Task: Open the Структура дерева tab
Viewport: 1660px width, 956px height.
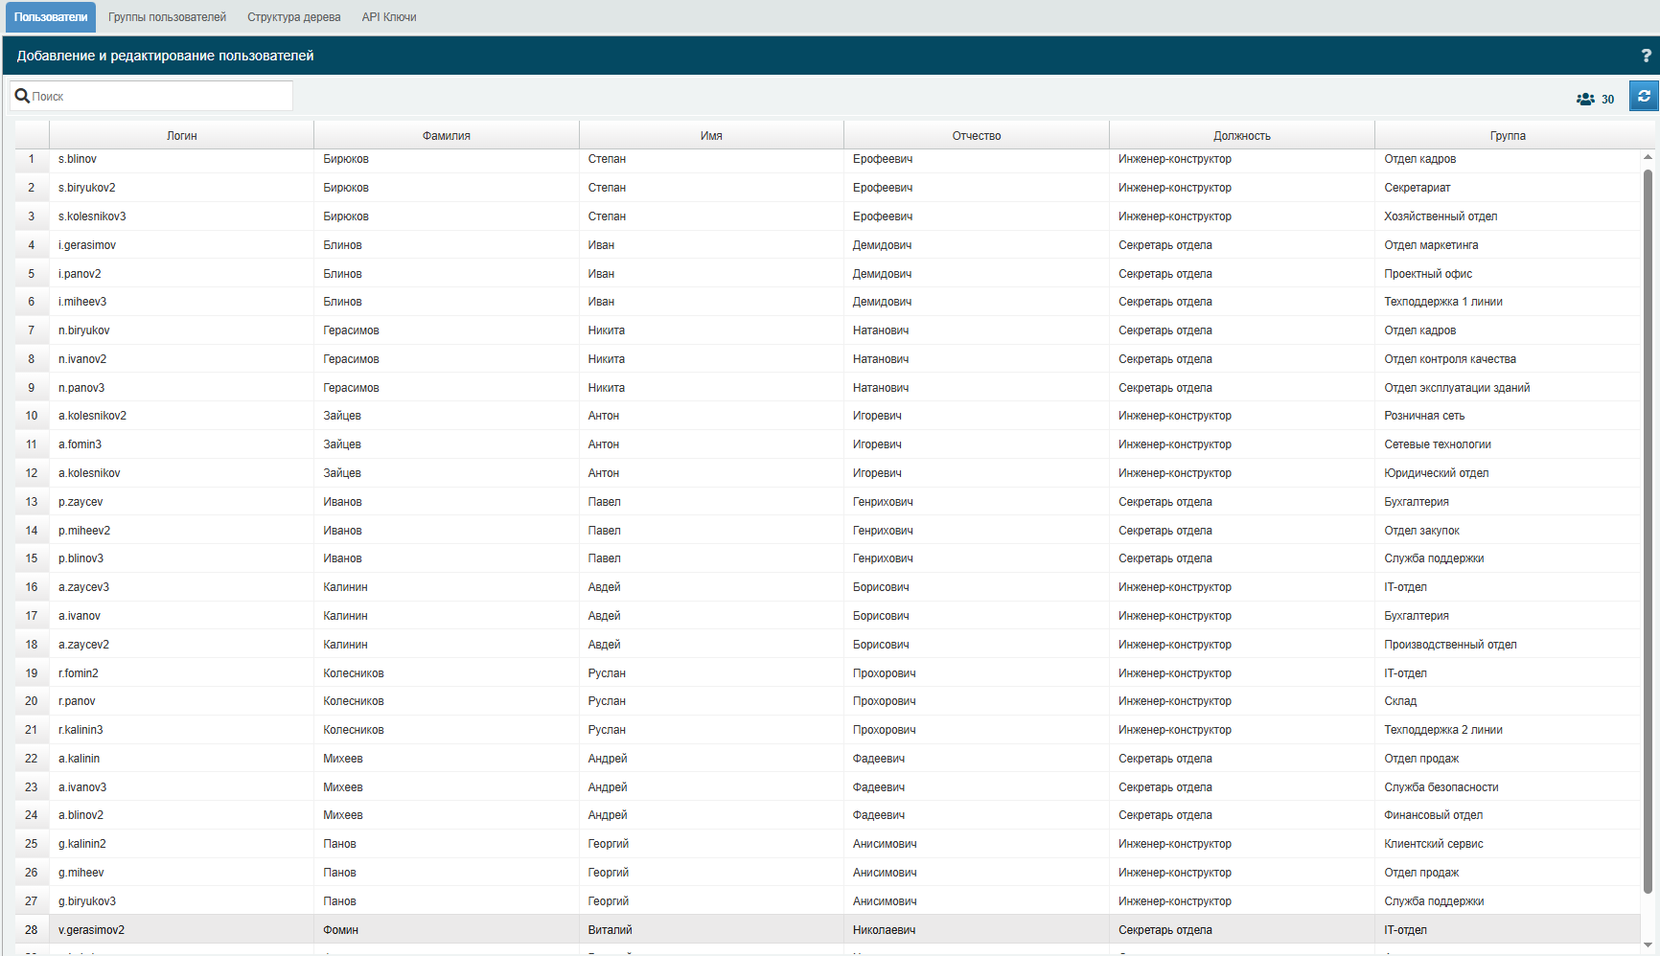Action: 294,17
